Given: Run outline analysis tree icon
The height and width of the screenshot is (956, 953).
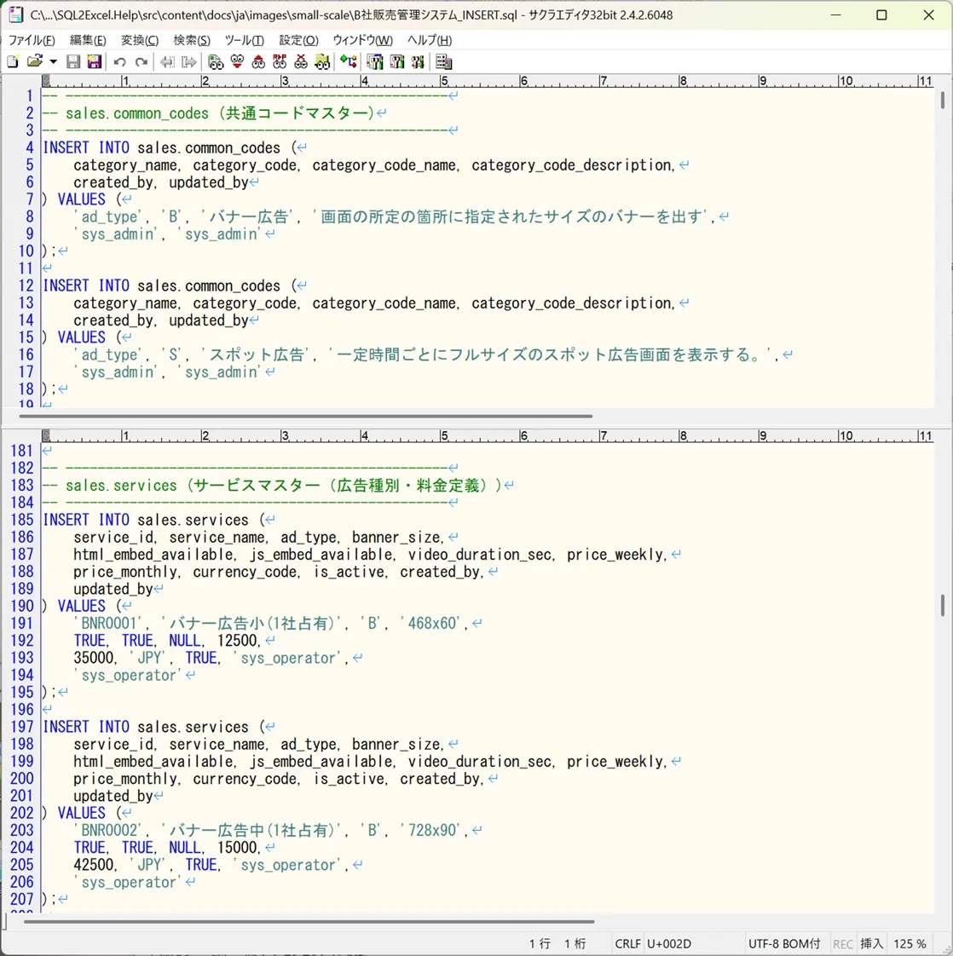Looking at the screenshot, I should (x=349, y=61).
